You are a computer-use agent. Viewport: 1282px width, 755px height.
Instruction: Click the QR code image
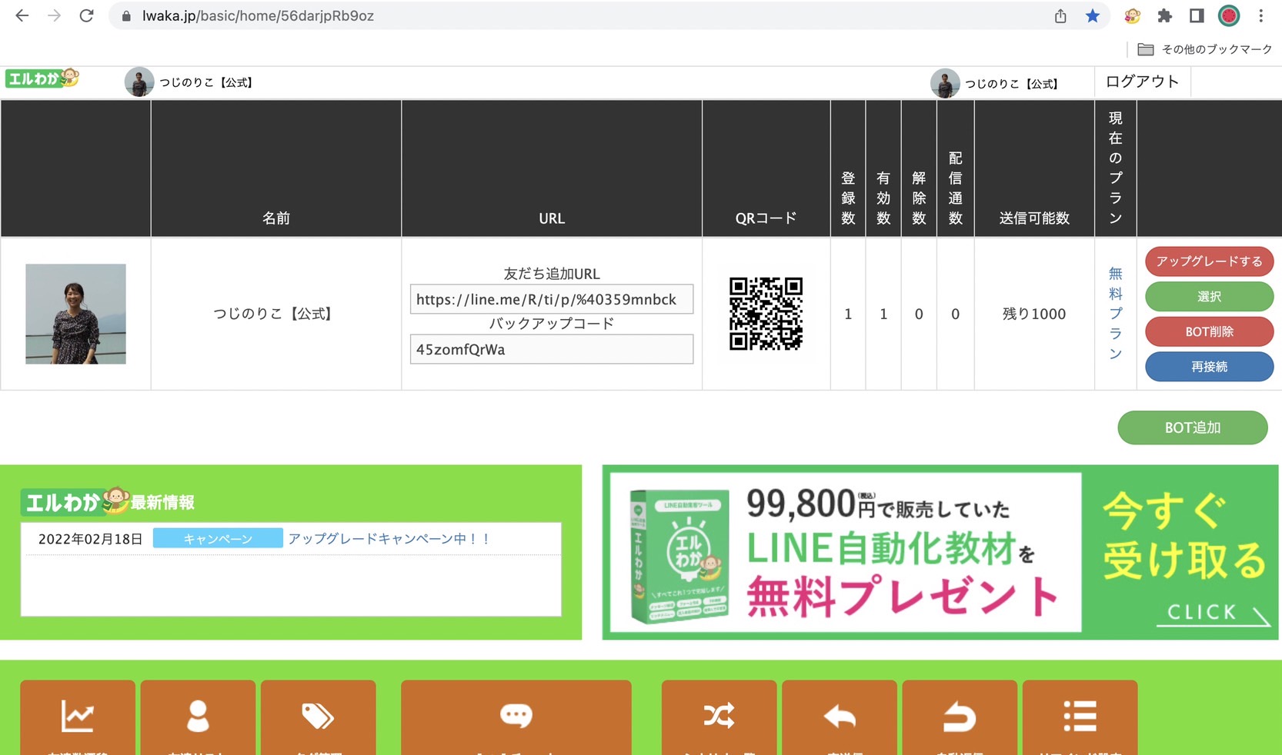coord(766,314)
